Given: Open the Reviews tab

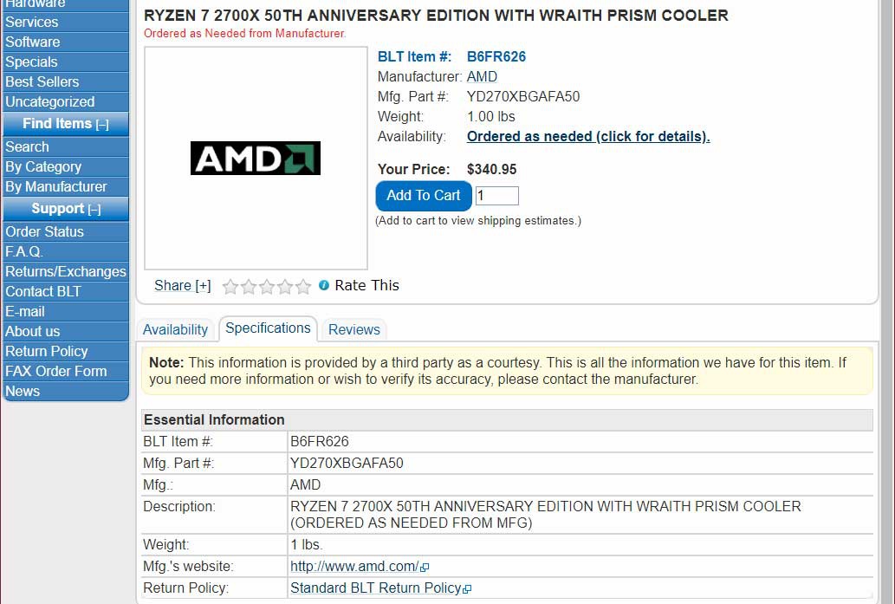Looking at the screenshot, I should (353, 329).
